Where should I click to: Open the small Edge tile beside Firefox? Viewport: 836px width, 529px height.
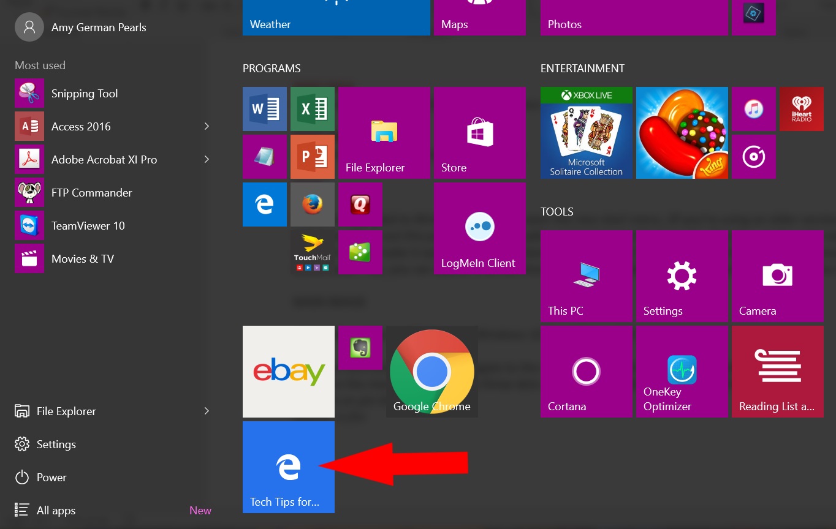pyautogui.click(x=265, y=204)
